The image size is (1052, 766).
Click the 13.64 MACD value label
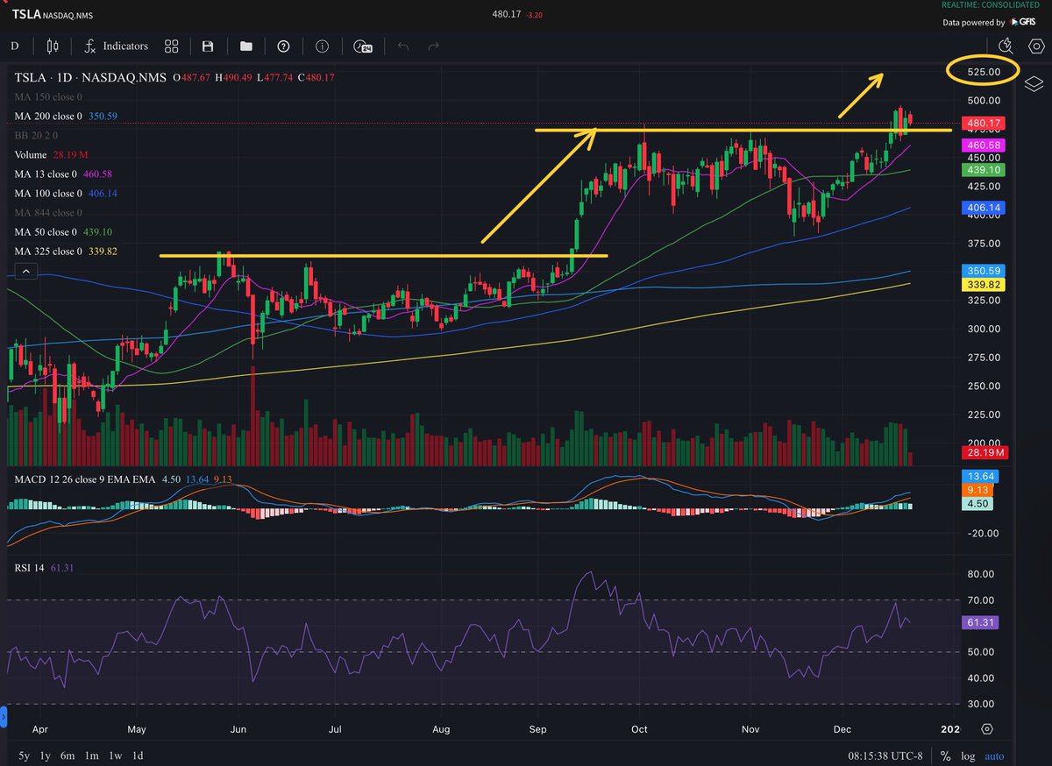click(x=982, y=476)
